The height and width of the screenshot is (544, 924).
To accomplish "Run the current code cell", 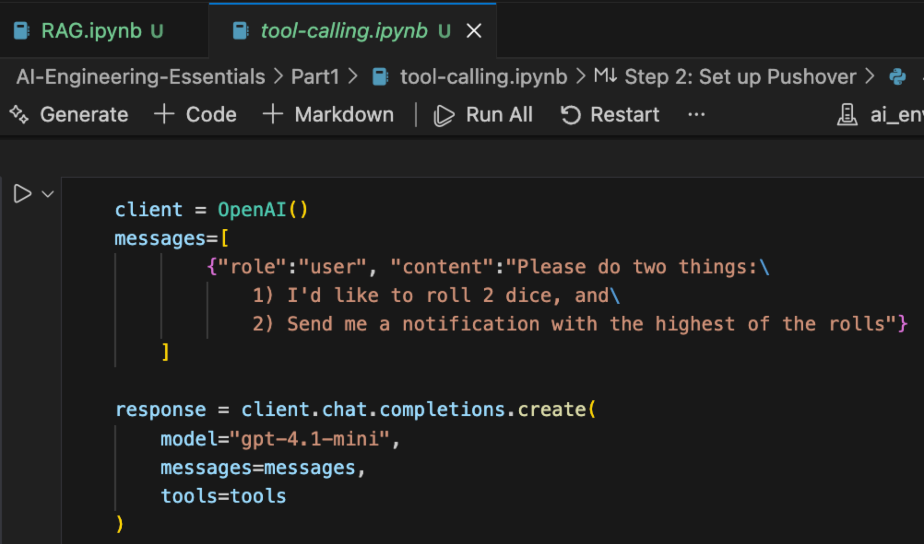I will [x=22, y=194].
